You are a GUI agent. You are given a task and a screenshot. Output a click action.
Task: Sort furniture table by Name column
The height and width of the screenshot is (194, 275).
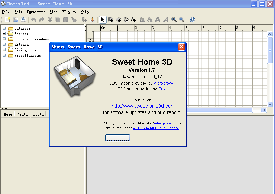(8, 114)
